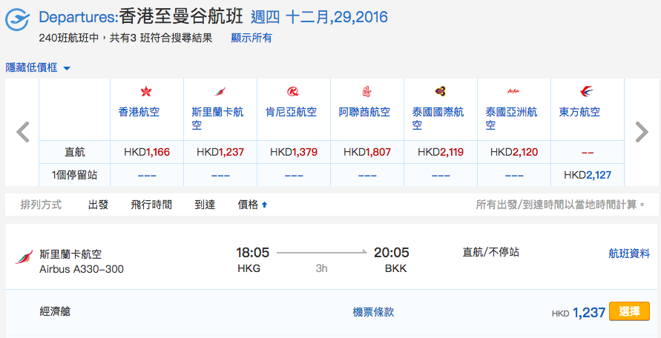
Task: Click the 1個停留站 row header
Action: 75,175
